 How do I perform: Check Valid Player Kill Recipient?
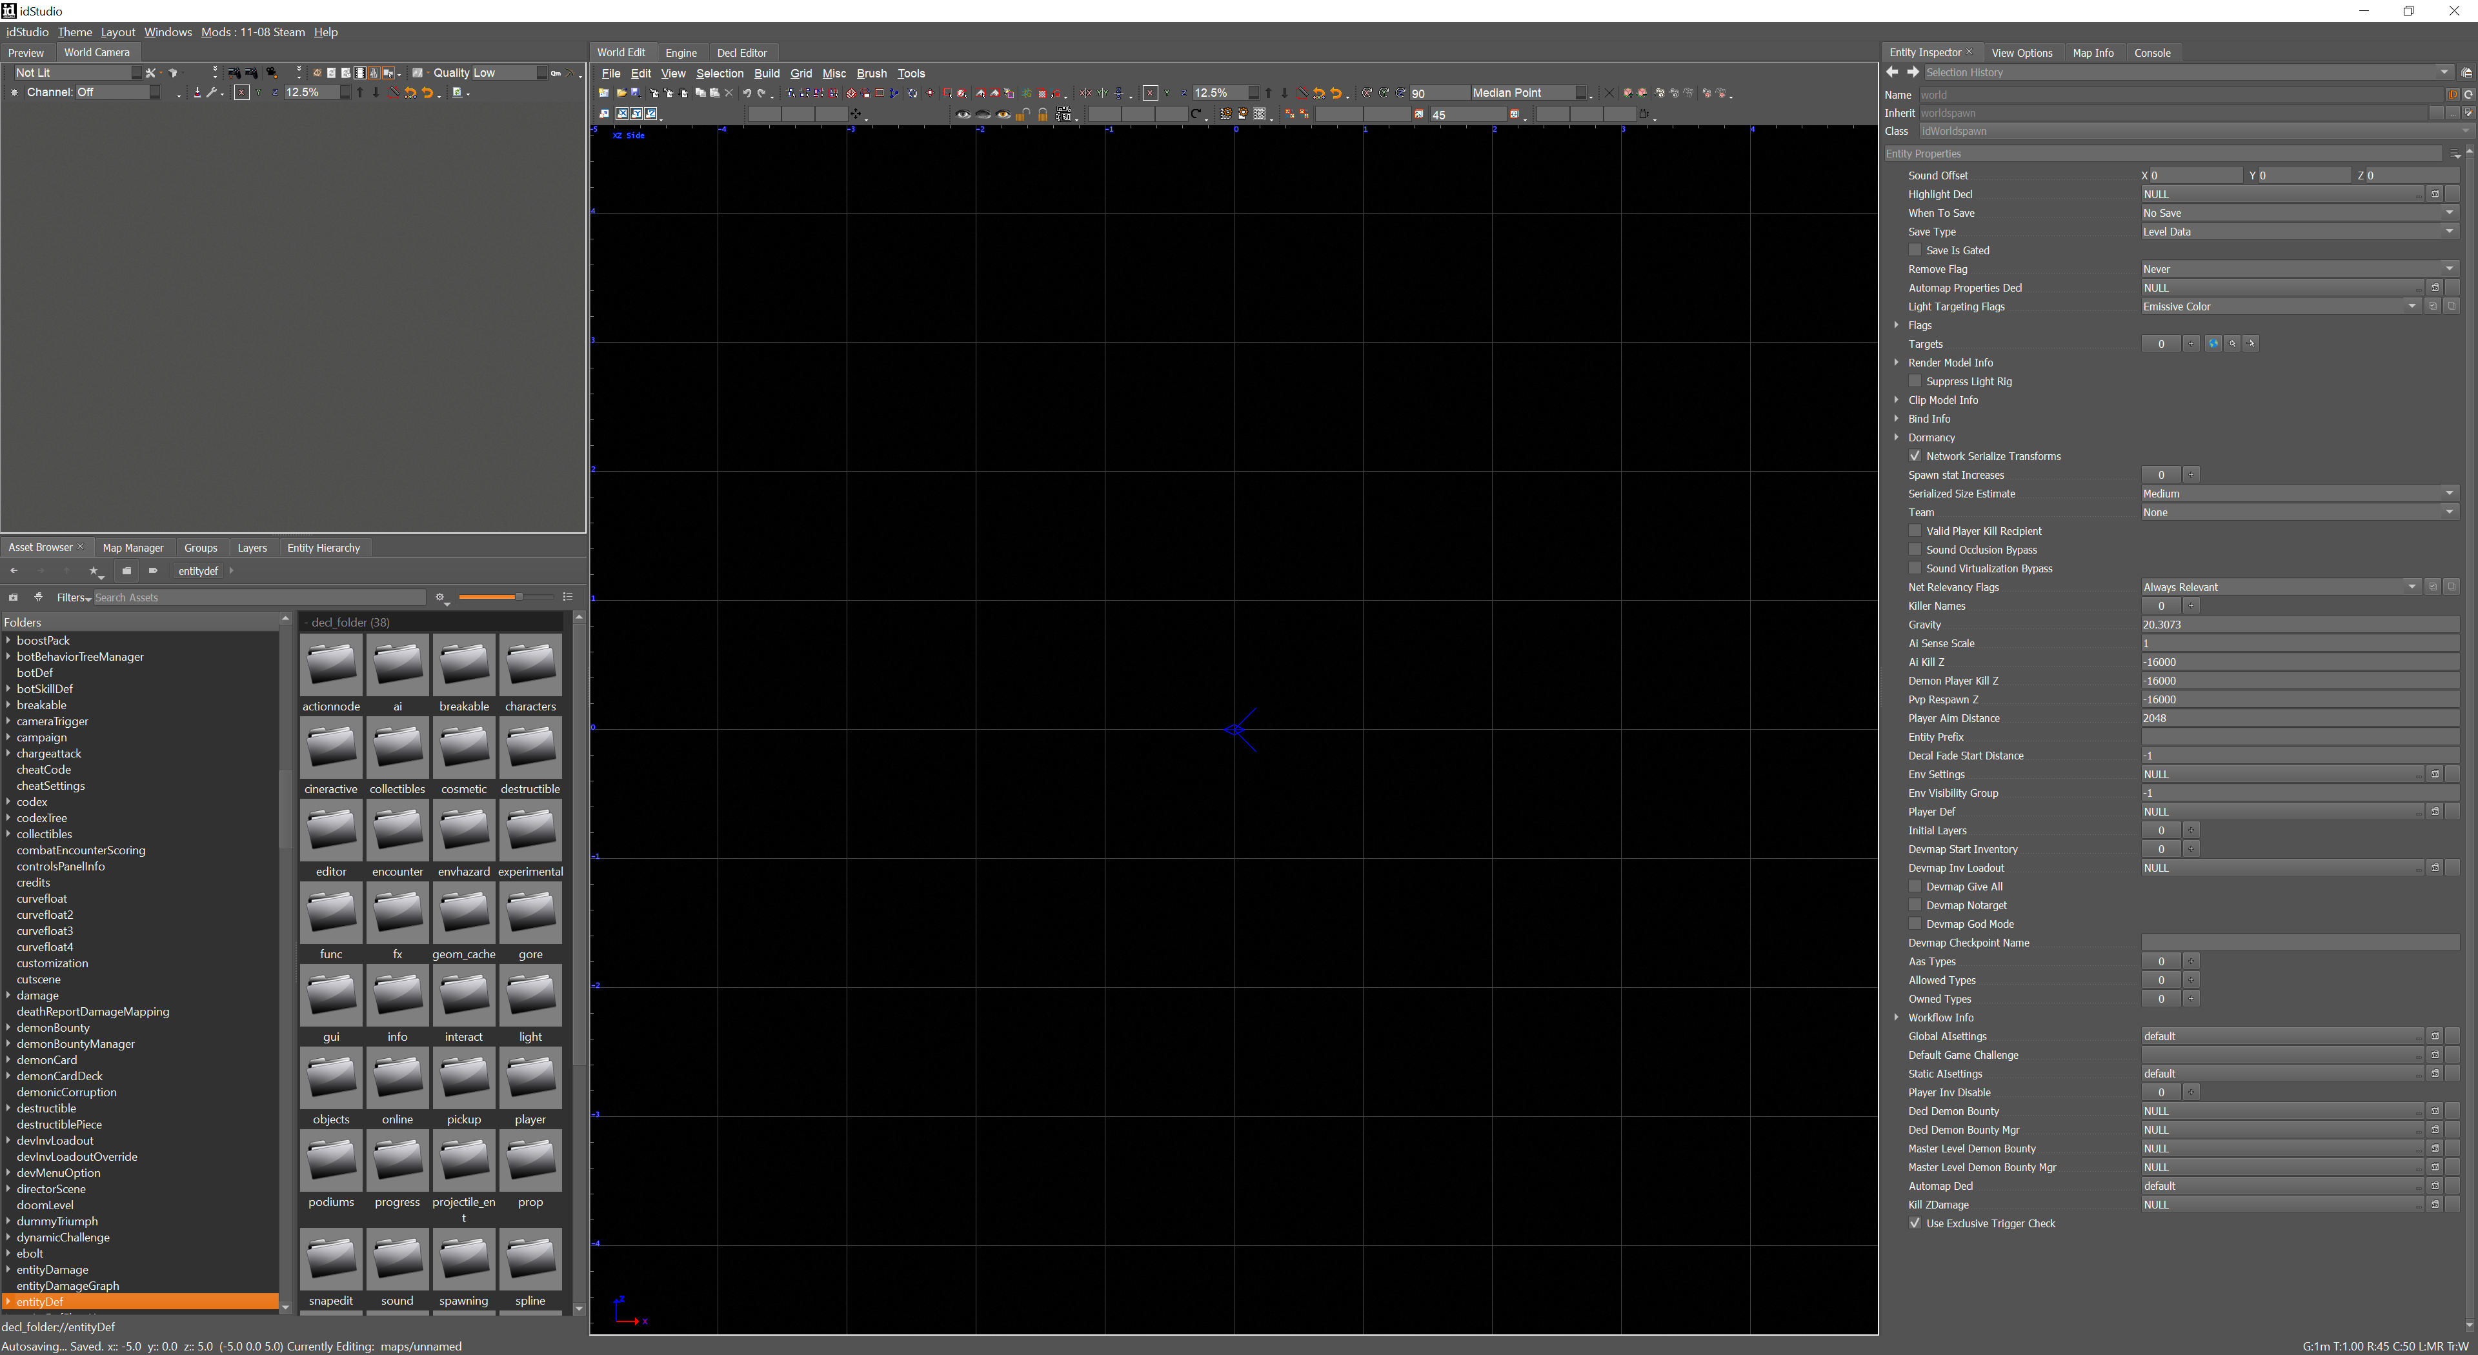[x=1915, y=531]
